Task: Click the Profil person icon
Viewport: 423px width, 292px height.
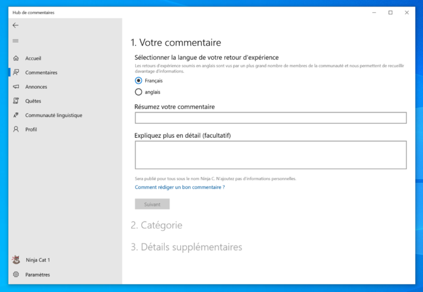Action: click(x=16, y=129)
